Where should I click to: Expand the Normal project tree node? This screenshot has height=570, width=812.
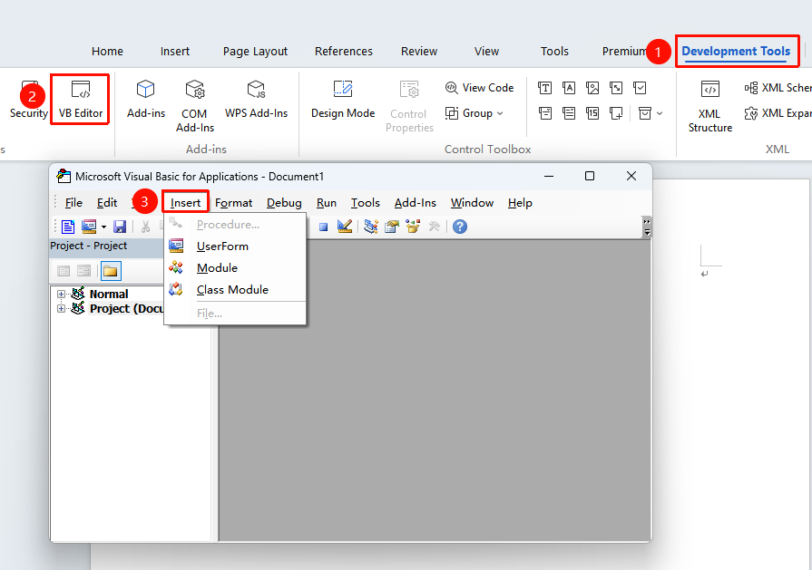tap(61, 294)
